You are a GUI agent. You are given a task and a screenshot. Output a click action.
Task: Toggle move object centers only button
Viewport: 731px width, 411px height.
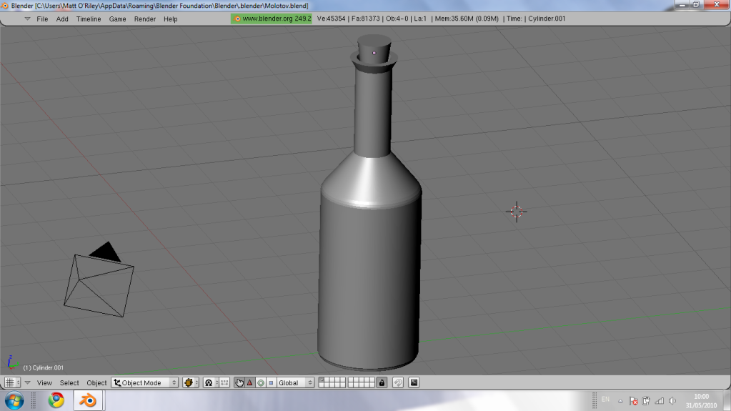224,383
